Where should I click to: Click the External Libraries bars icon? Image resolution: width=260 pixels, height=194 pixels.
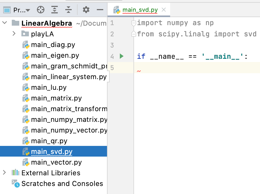click(x=16, y=172)
